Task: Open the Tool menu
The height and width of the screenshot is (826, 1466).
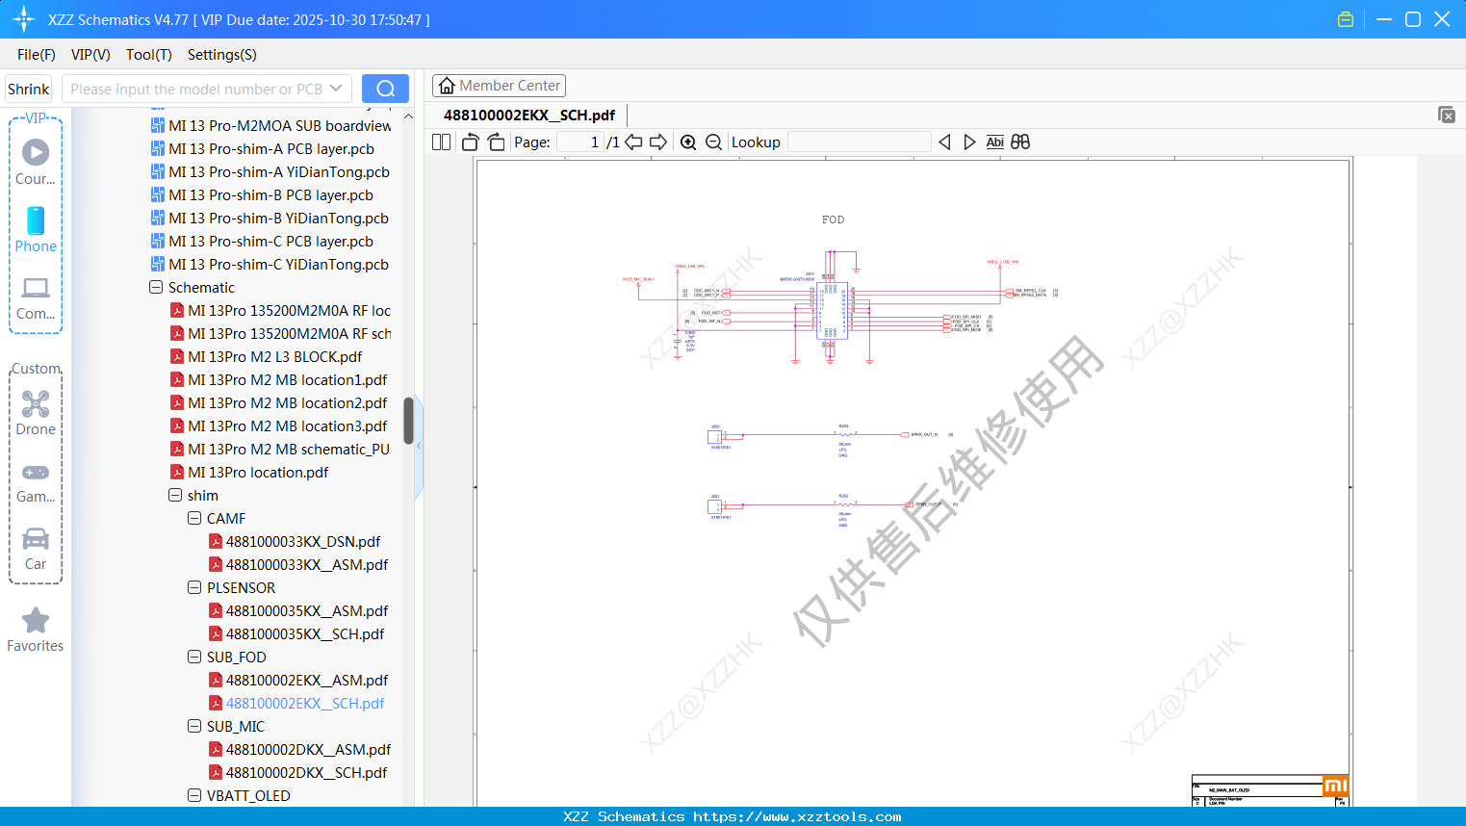Action: click(x=149, y=54)
